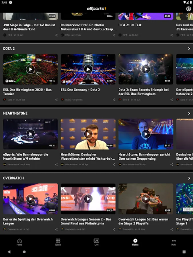Share the Deutscher Vizeweltmeister video

114,164
